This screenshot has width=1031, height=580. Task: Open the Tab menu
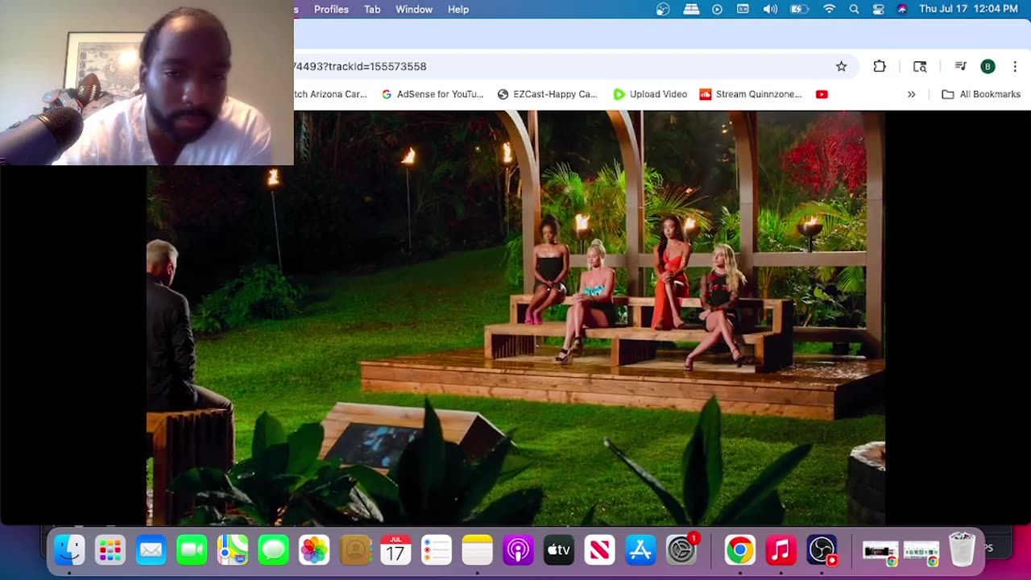point(372,10)
